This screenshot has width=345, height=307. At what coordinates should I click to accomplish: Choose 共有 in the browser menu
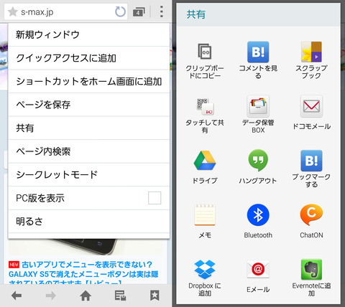(89, 128)
